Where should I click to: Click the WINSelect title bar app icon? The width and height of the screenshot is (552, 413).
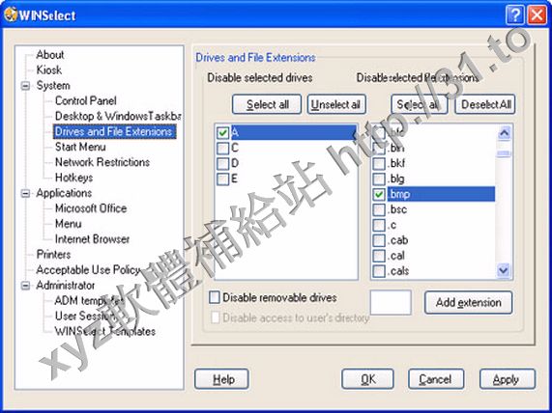click(x=10, y=14)
